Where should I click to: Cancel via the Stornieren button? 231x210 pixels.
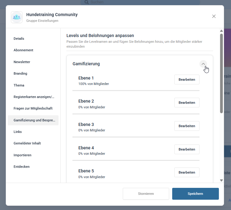[146, 194]
